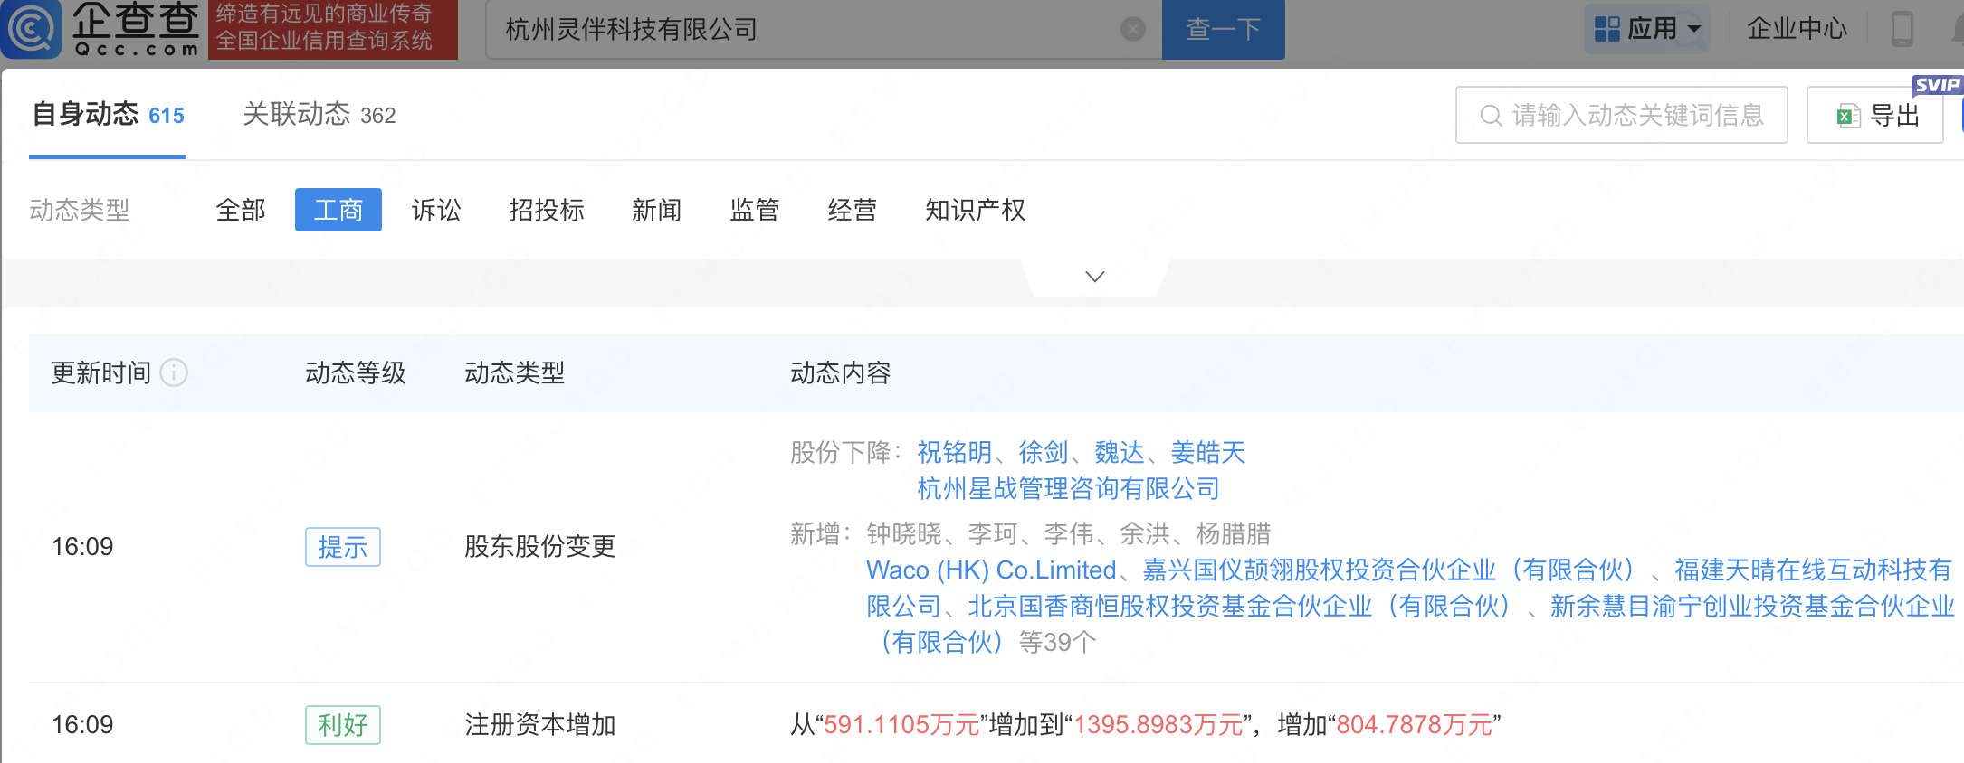Screen dimensions: 1964x763
Task: Focus the 动态关键词 search field
Action: pos(1621,115)
